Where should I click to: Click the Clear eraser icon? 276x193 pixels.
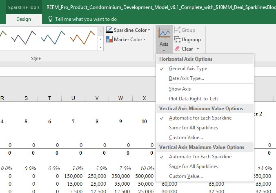pos(177,49)
